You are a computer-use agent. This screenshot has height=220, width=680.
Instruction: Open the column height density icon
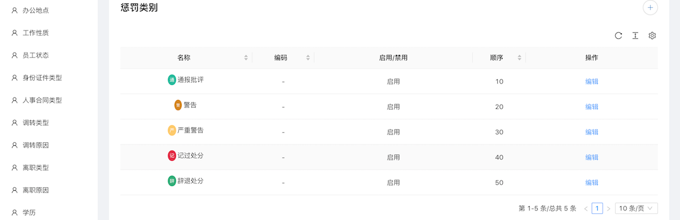click(636, 36)
